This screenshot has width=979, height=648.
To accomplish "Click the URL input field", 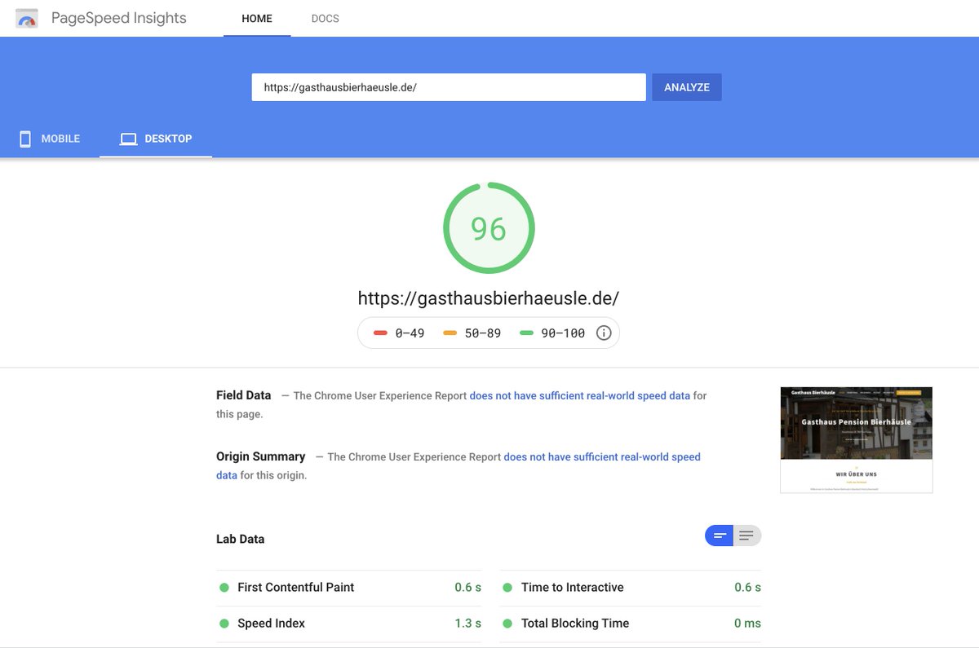I will pyautogui.click(x=449, y=87).
